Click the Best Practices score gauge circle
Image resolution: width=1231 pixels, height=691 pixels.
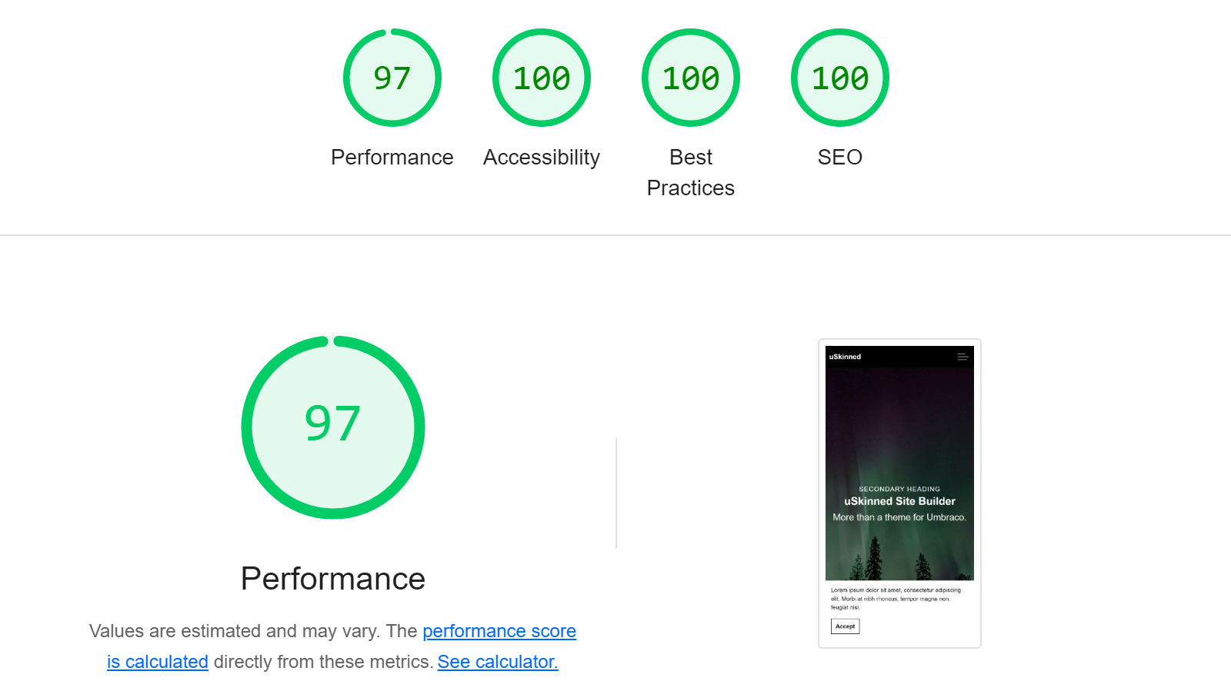690,78
